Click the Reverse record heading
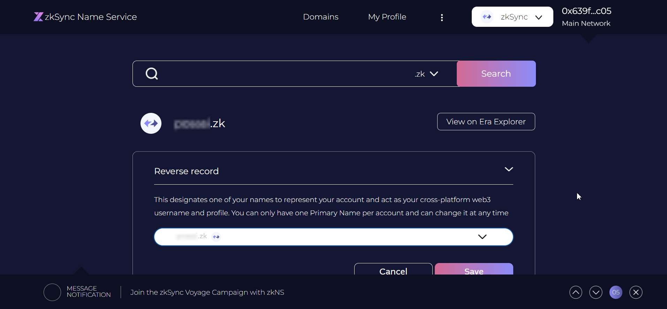 [186, 171]
